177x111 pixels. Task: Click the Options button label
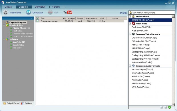tap(28, 103)
